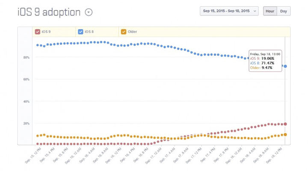Click the Older legend label text
This screenshot has width=308, height=171.
pyautogui.click(x=132, y=32)
